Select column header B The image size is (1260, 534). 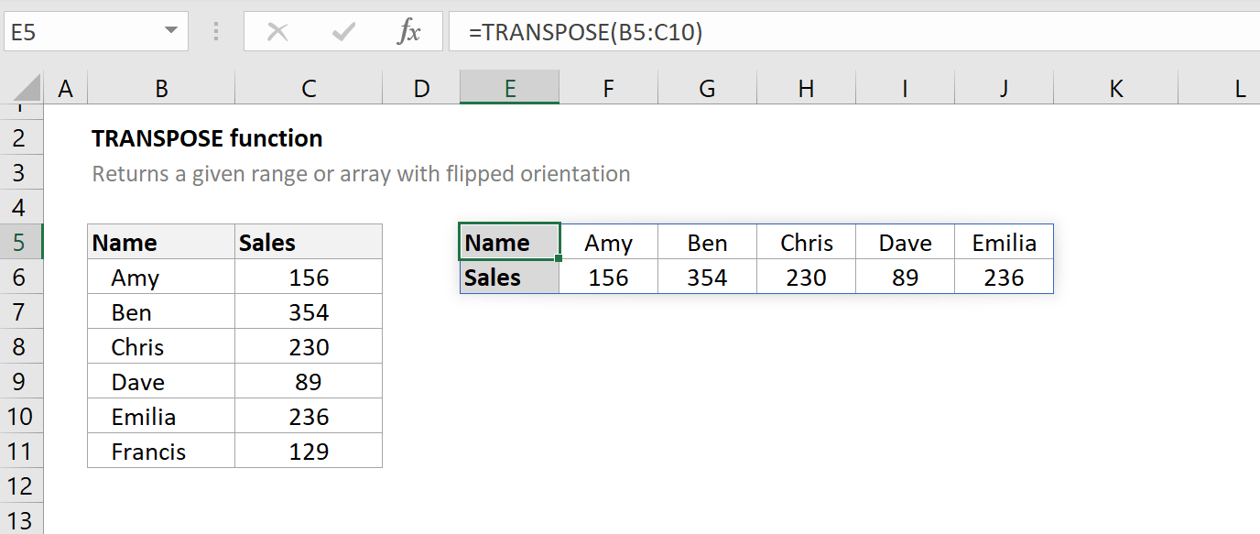coord(161,88)
